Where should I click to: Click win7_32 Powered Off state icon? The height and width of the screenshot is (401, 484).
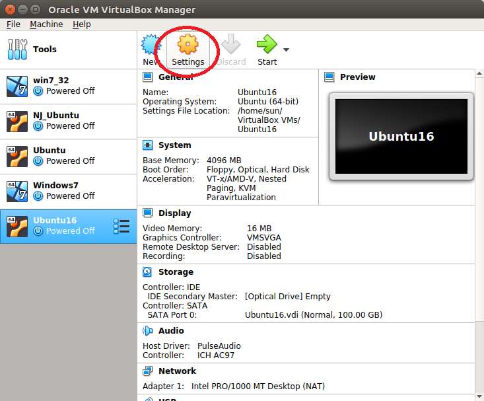pyautogui.click(x=38, y=91)
